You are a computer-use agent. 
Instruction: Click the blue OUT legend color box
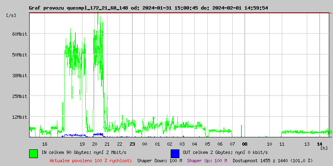[x=175, y=153]
